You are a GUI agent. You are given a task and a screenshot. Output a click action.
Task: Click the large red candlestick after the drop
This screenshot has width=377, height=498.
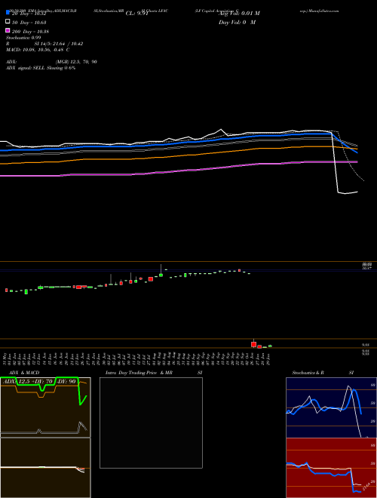(x=253, y=344)
